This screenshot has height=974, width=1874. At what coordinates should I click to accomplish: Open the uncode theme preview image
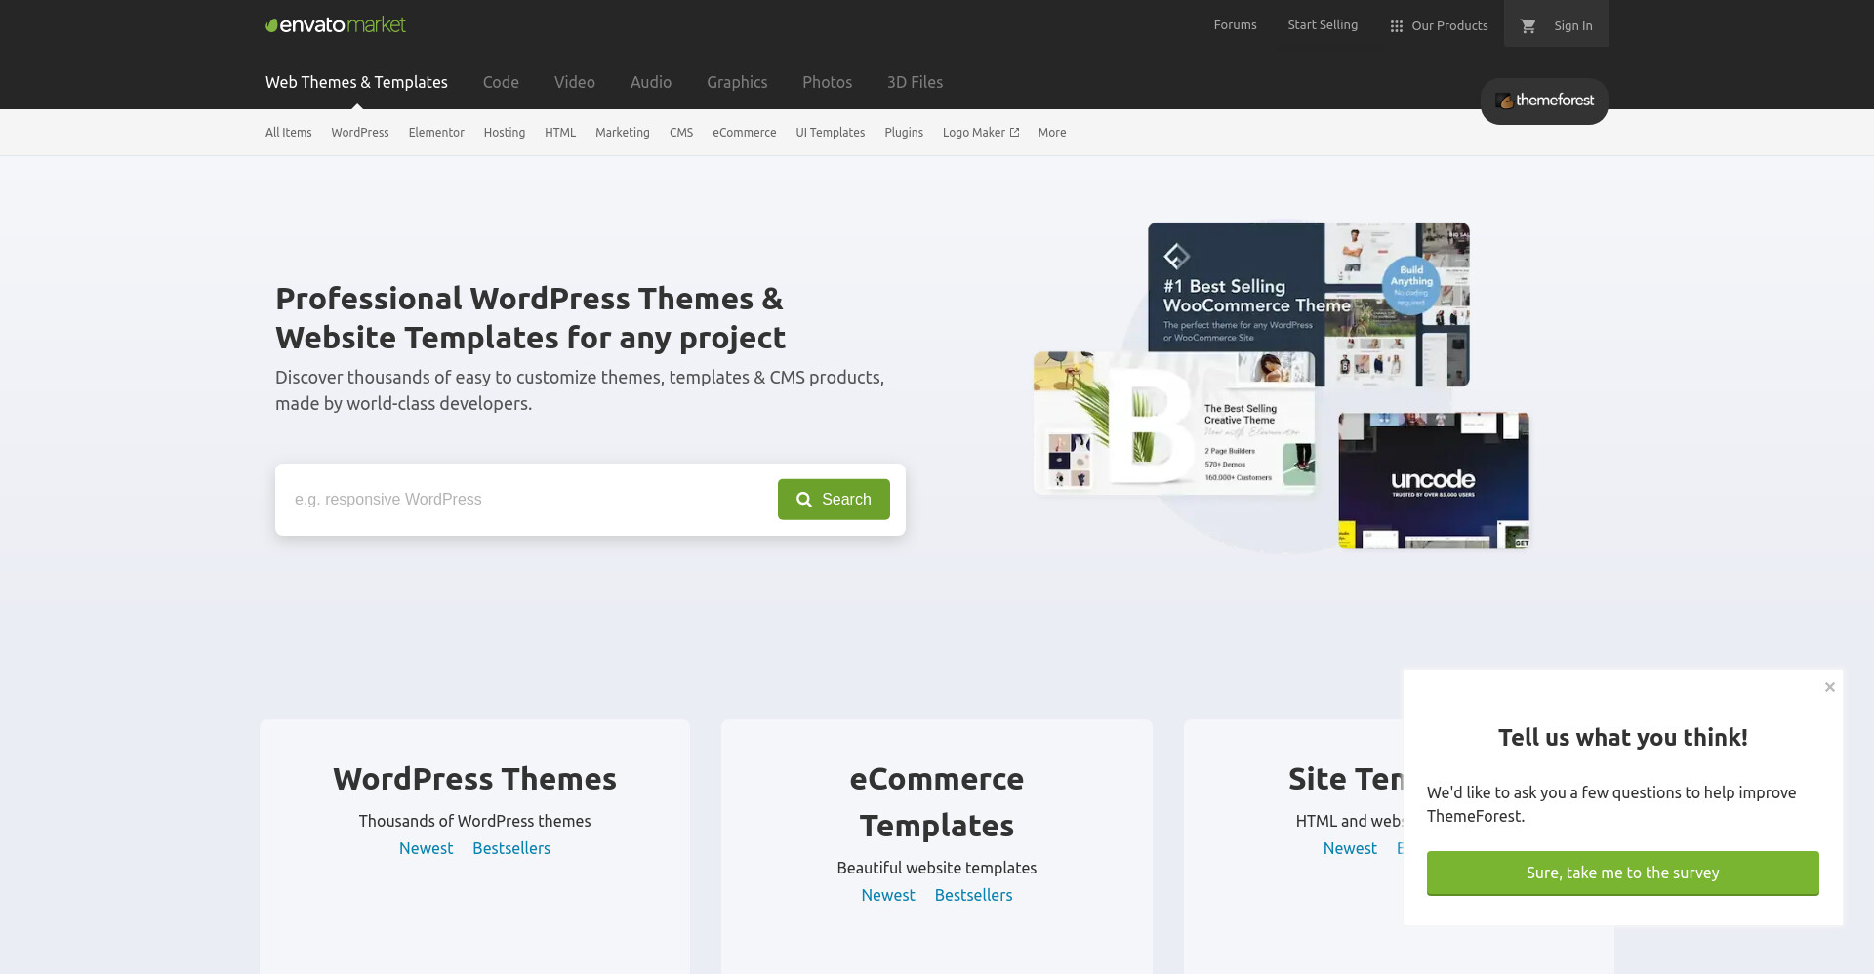[x=1434, y=480]
